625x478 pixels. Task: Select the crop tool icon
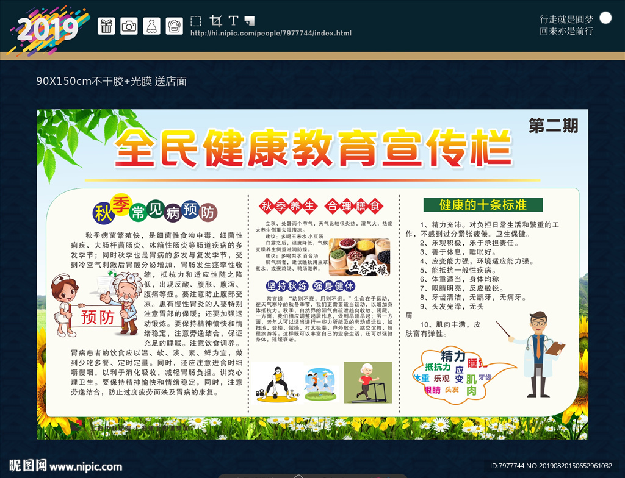(215, 21)
